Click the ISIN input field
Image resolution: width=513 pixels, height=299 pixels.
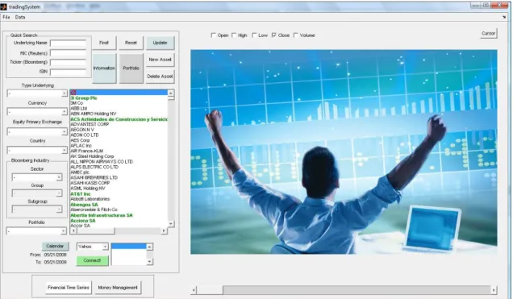(68, 73)
